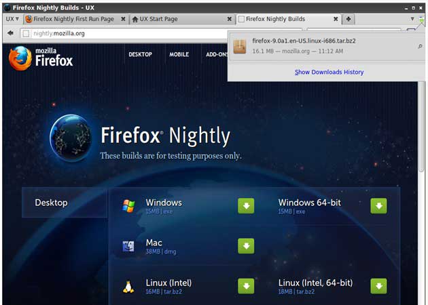Close the Firefox Nightly Builds tab
This screenshot has height=305, width=428.
tap(336, 19)
